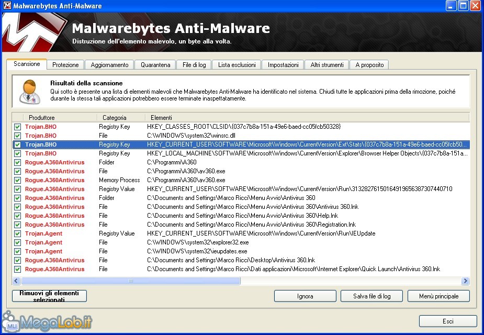Click the Ignora button

[305, 296]
